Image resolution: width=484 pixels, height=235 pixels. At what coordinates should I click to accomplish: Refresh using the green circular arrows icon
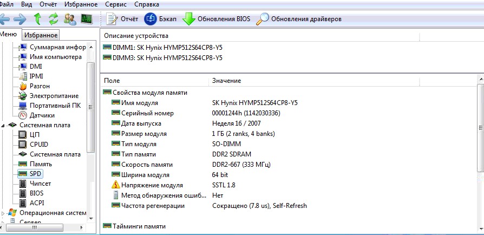click(54, 19)
